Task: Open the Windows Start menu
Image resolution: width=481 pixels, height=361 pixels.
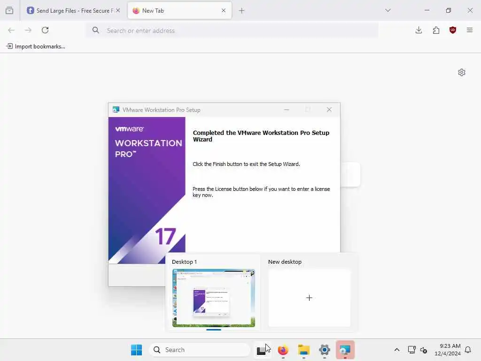Action: [x=137, y=350]
